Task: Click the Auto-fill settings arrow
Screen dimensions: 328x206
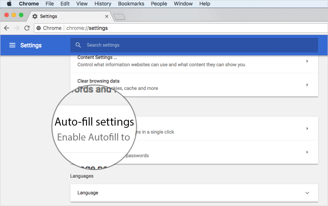Action: click(x=307, y=128)
